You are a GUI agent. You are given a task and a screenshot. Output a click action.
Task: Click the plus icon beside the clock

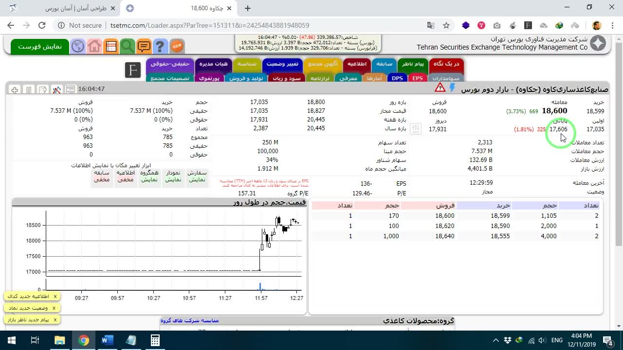(x=15, y=89)
